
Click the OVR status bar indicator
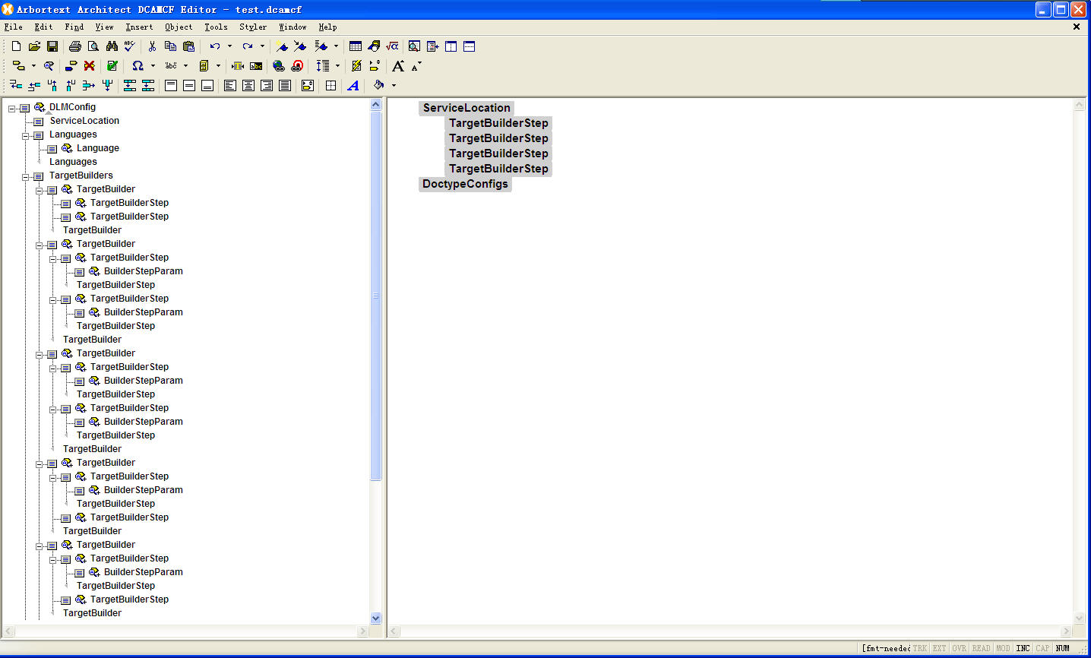959,648
